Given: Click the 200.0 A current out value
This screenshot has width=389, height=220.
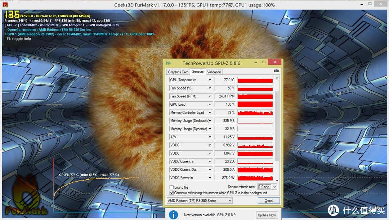Looking at the screenshot, I should 229,170.
